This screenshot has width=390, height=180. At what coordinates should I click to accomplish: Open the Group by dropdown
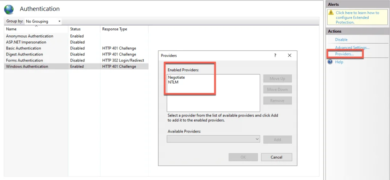pyautogui.click(x=43, y=21)
